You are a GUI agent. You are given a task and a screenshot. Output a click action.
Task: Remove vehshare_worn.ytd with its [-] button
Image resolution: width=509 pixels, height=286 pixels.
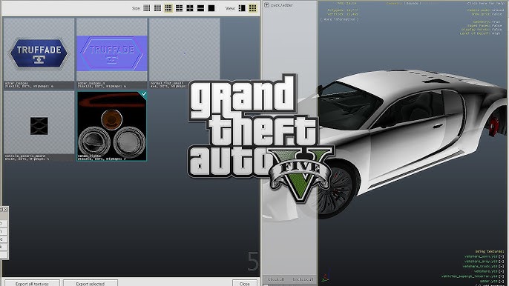[502, 256]
